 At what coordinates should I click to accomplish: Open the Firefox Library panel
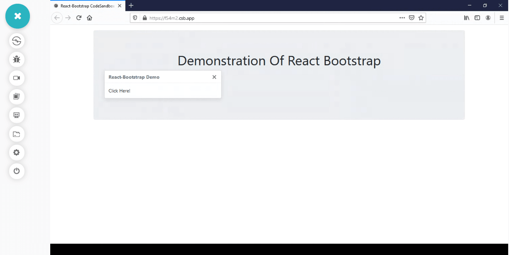(466, 18)
